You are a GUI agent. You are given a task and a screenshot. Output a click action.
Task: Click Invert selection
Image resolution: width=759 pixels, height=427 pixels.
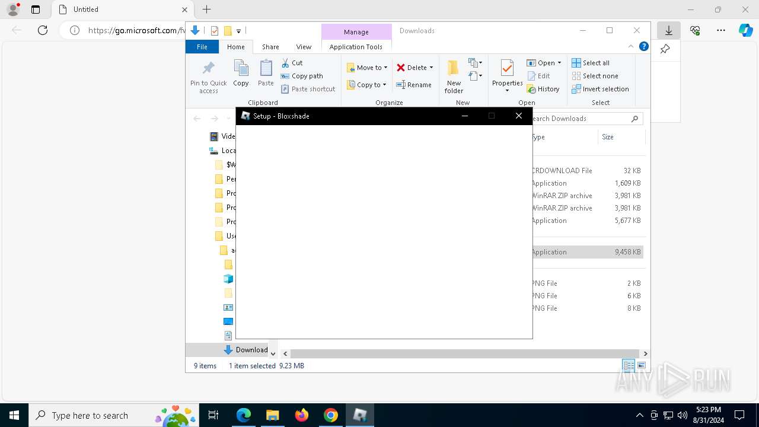pos(600,89)
